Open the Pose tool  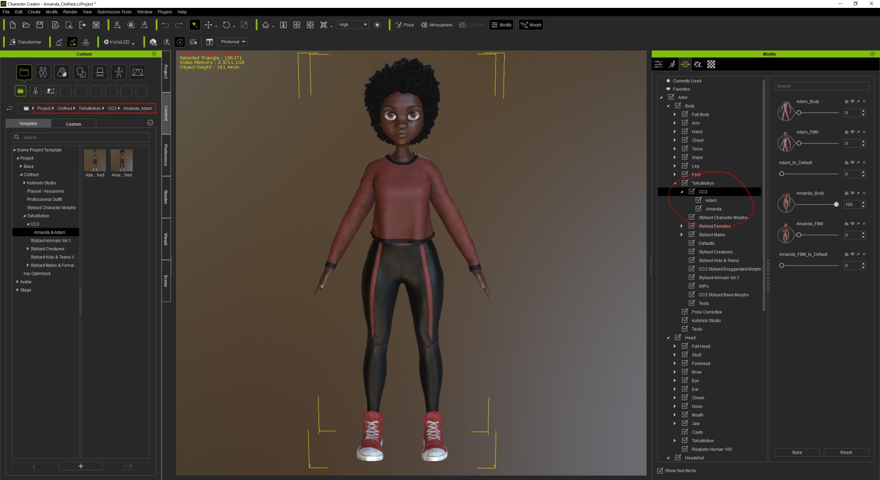coord(404,25)
